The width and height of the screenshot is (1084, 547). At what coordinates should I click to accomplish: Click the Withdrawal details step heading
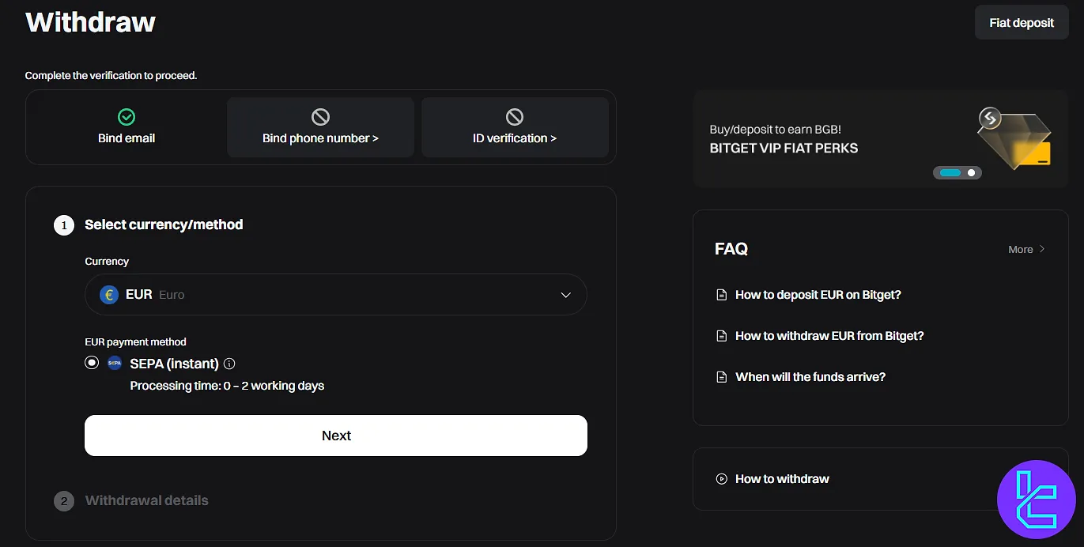click(x=147, y=500)
